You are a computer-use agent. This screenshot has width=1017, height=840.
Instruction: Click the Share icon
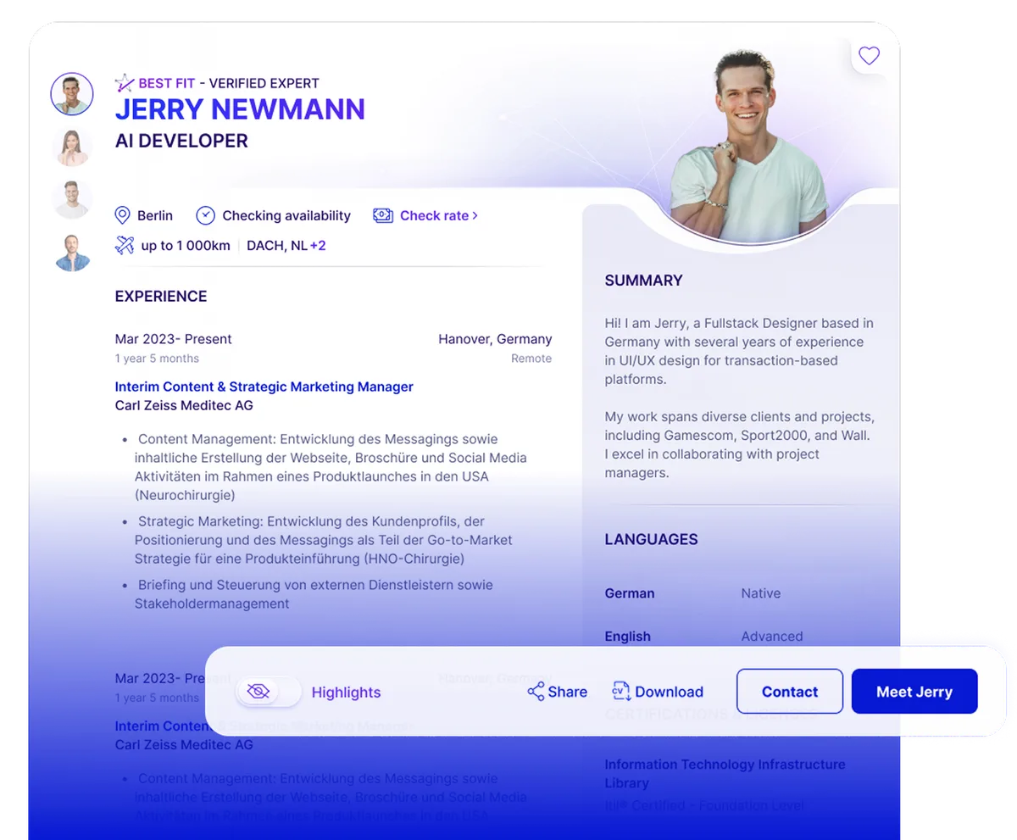tap(536, 692)
